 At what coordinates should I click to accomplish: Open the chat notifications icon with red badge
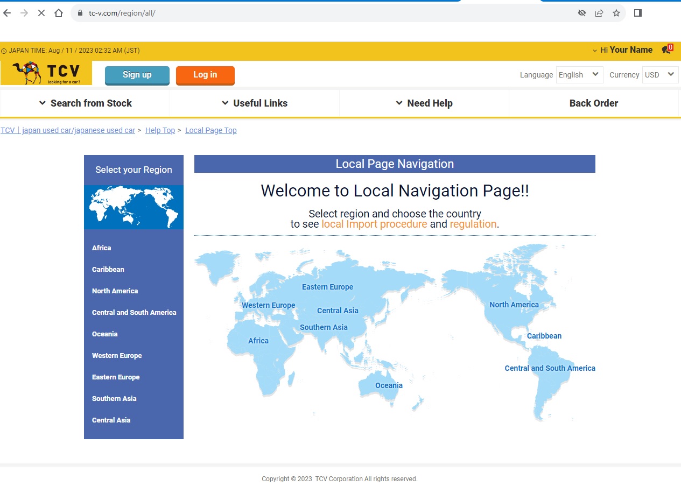pyautogui.click(x=667, y=50)
